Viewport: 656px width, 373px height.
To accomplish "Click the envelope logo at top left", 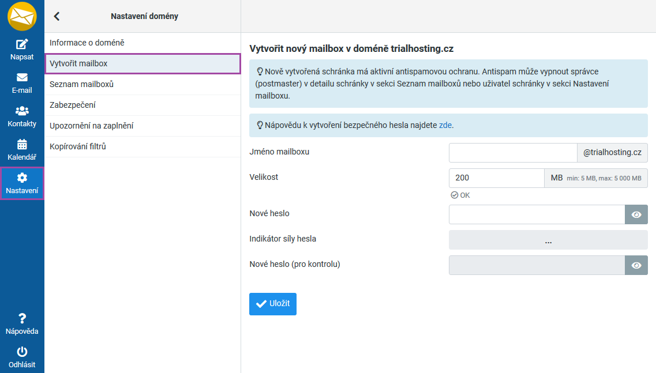I will click(22, 16).
